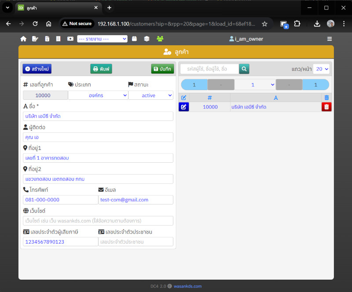Screen dimensions: 352x292
Task: Click the home icon in top navbar
Action: (x=23, y=39)
